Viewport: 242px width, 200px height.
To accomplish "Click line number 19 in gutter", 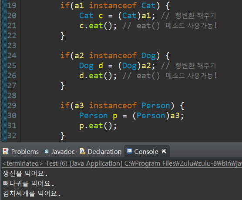I will pyautogui.click(x=12, y=6).
